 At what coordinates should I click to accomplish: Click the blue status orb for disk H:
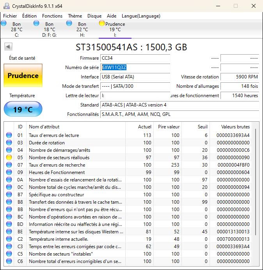coord(69,23)
